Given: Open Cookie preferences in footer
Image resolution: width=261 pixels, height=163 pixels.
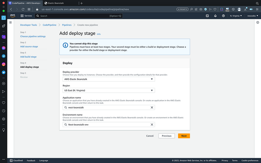Looking at the screenshot, I should (x=250, y=161).
